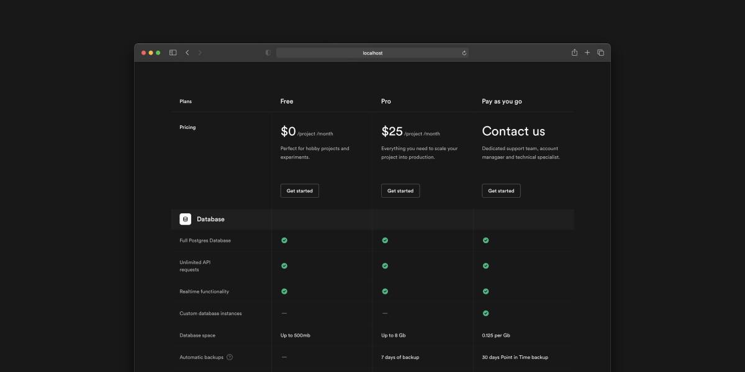745x372 pixels.
Task: Click Unlimited API requests checkmark under Free
Action: 284,265
